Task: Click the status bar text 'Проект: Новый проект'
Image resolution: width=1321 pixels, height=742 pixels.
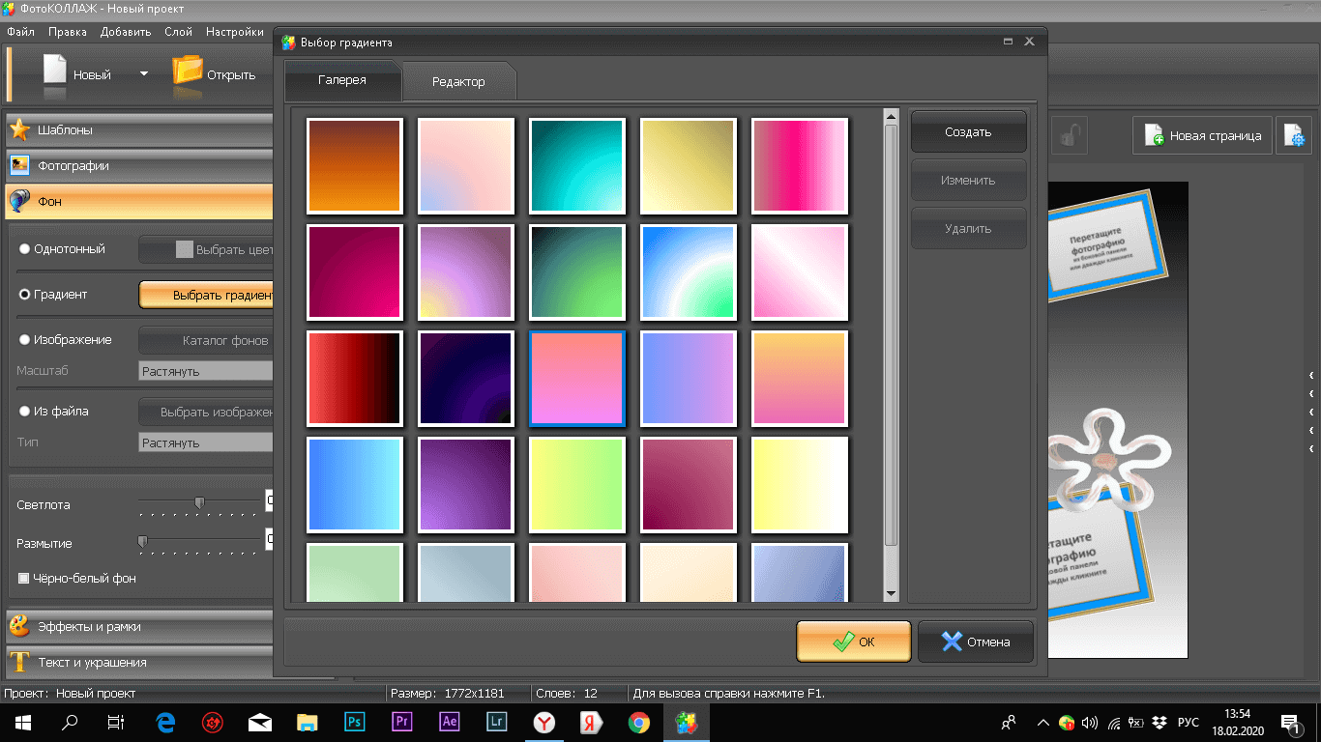Action: point(70,693)
